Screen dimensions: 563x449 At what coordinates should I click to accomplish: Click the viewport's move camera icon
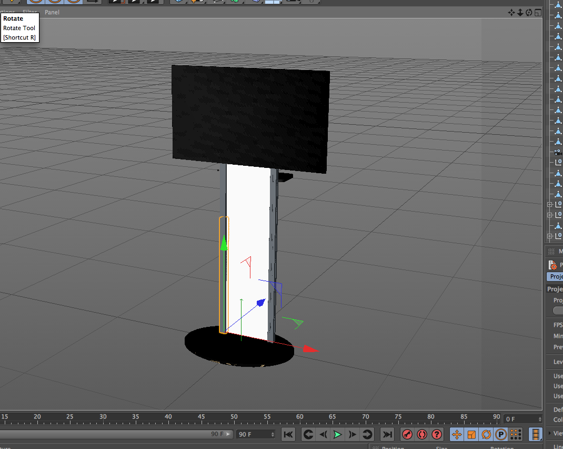tap(511, 12)
